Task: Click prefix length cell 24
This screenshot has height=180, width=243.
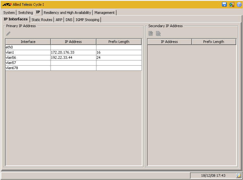Action: 119,58
